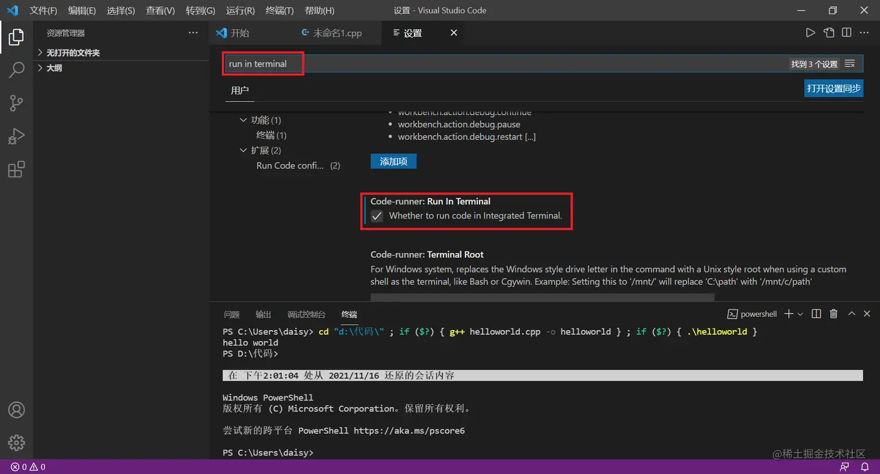Open the Extensions icon in the Activity Bar

pos(16,169)
